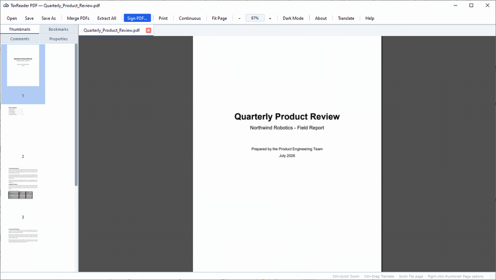Close the TorReader window
The width and height of the screenshot is (496, 280).
click(488, 5)
